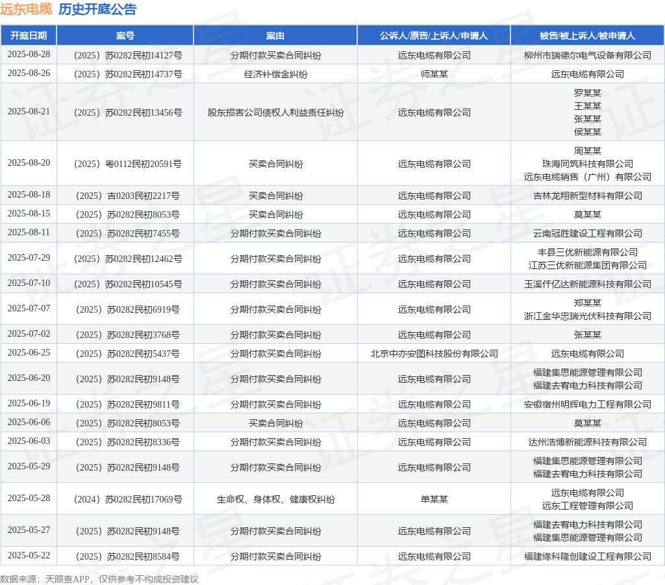The width and height of the screenshot is (665, 585).
Task: Click defendant 安徽宿州明辉电力工程有限公司
Action: [x=587, y=404]
